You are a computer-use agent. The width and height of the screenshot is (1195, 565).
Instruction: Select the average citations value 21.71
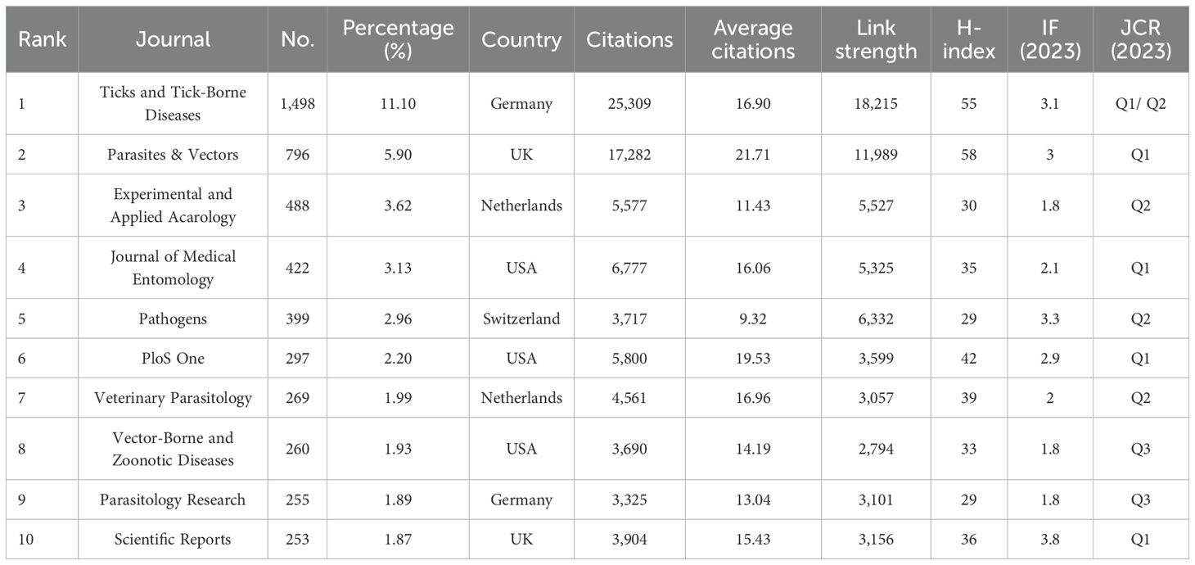(753, 155)
